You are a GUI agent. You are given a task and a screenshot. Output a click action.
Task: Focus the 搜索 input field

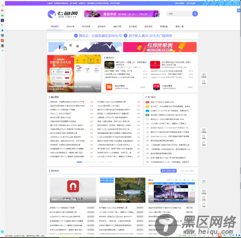point(179,14)
